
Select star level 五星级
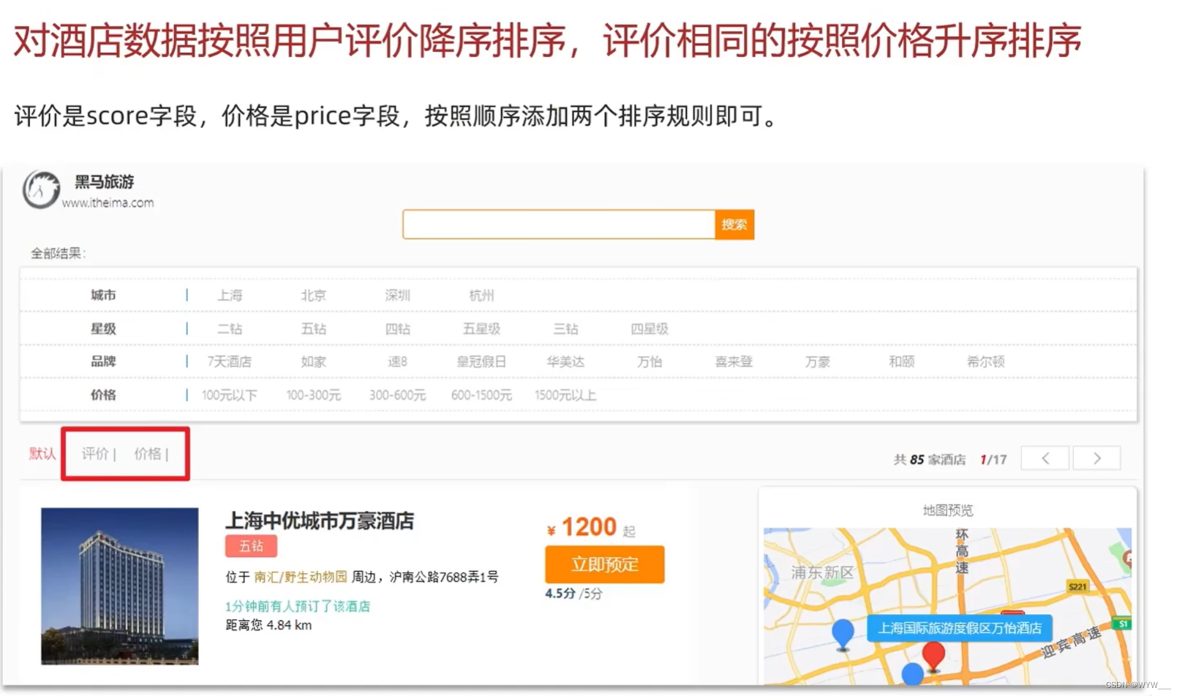[481, 329]
